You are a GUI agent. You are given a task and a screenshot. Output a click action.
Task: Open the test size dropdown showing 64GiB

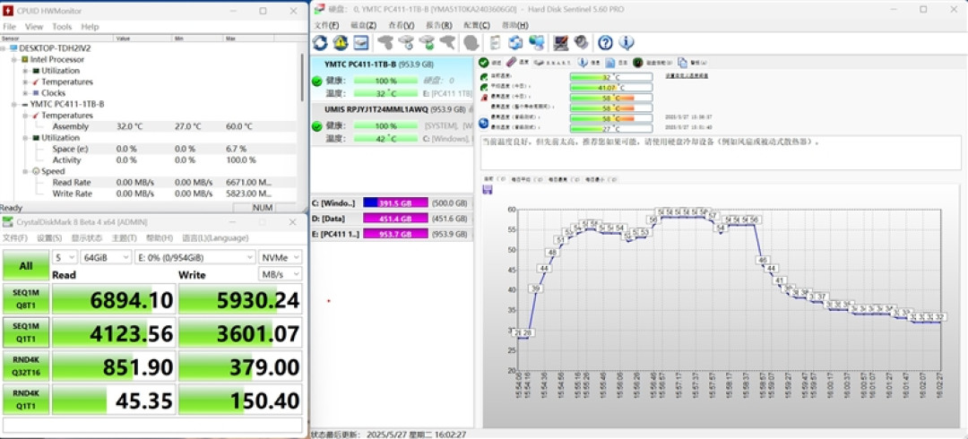(x=106, y=257)
